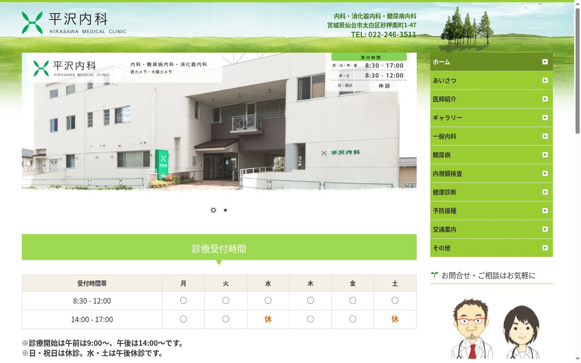Click arrow icon beside ギャラリー menu item

545,118
